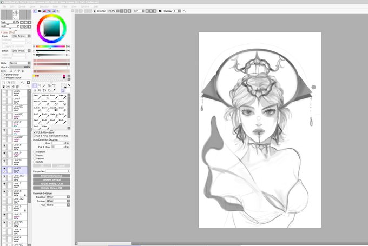
Task: Choose the SelErs selection eraser preset
Action: pyautogui.click(x=62, y=103)
